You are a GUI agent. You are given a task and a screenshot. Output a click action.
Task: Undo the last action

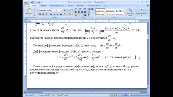(x=35, y=2)
